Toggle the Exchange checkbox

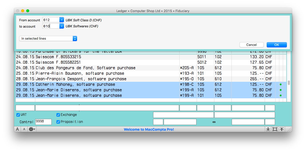(58, 115)
